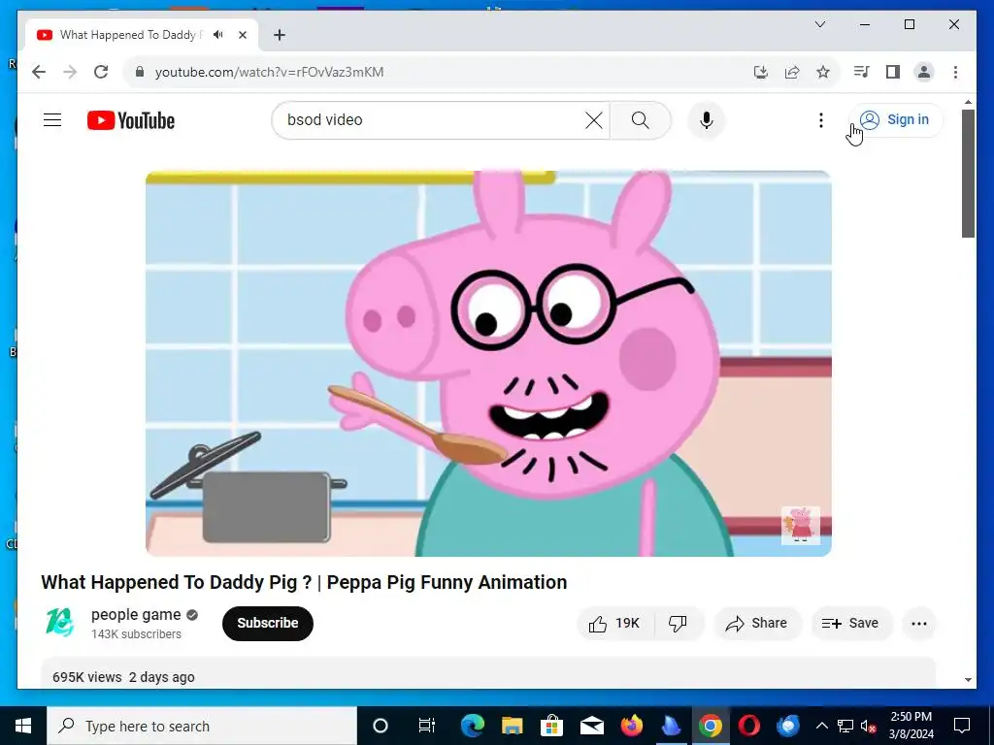The height and width of the screenshot is (745, 994).
Task: Click the Windows taskbar search box
Action: pos(202,726)
